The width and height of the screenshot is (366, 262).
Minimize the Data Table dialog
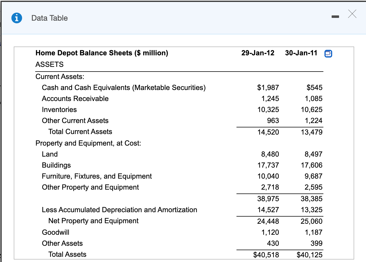click(335, 17)
